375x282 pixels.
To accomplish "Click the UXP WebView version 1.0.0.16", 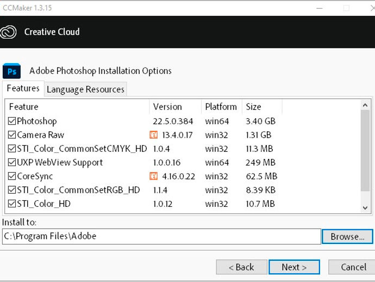I will [x=167, y=163].
